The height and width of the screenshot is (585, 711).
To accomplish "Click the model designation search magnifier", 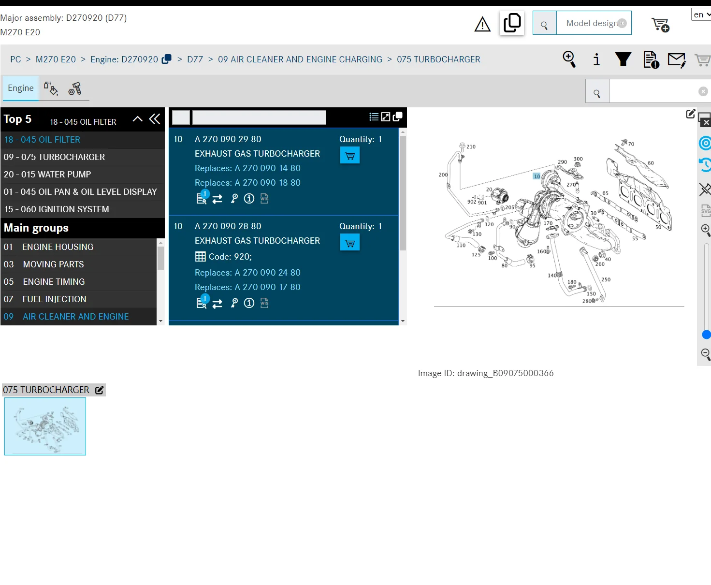I will 544,23.
